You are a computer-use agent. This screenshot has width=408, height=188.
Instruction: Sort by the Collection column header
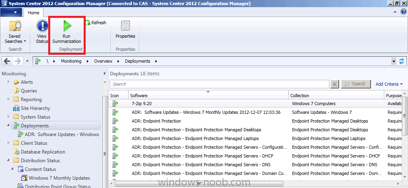tap(336, 96)
